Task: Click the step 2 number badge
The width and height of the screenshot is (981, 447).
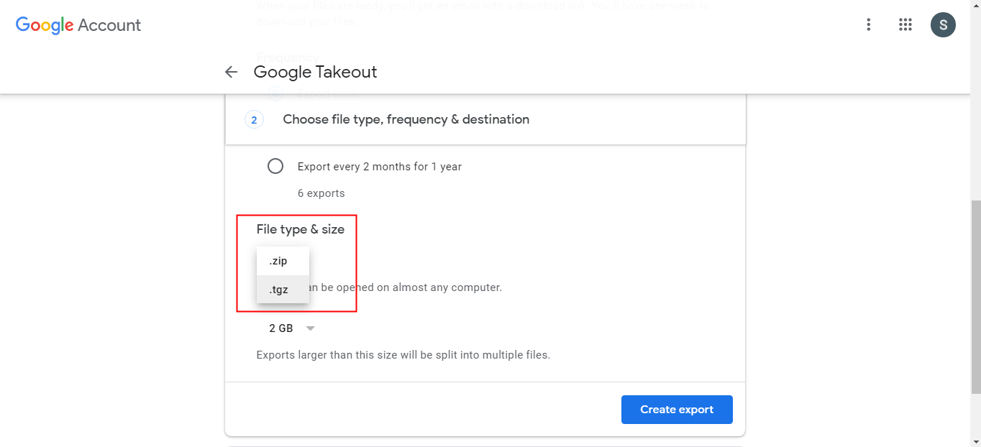Action: click(x=254, y=119)
